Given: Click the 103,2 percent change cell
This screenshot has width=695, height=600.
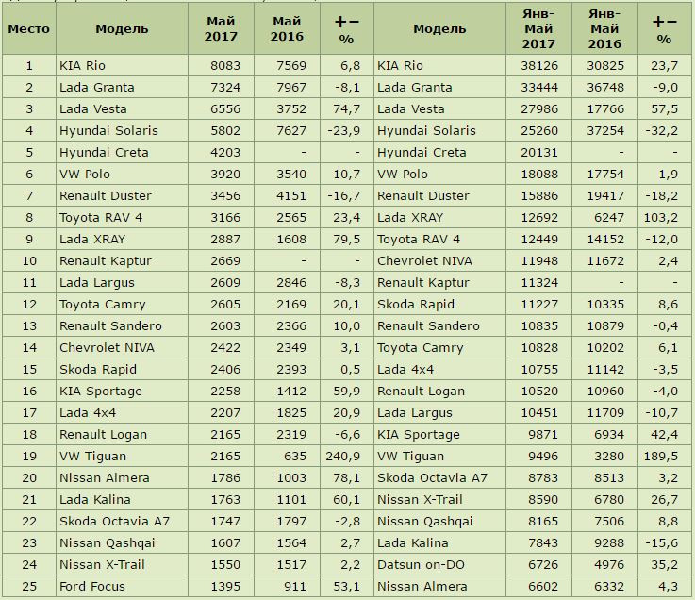Looking at the screenshot, I should coord(664,218).
